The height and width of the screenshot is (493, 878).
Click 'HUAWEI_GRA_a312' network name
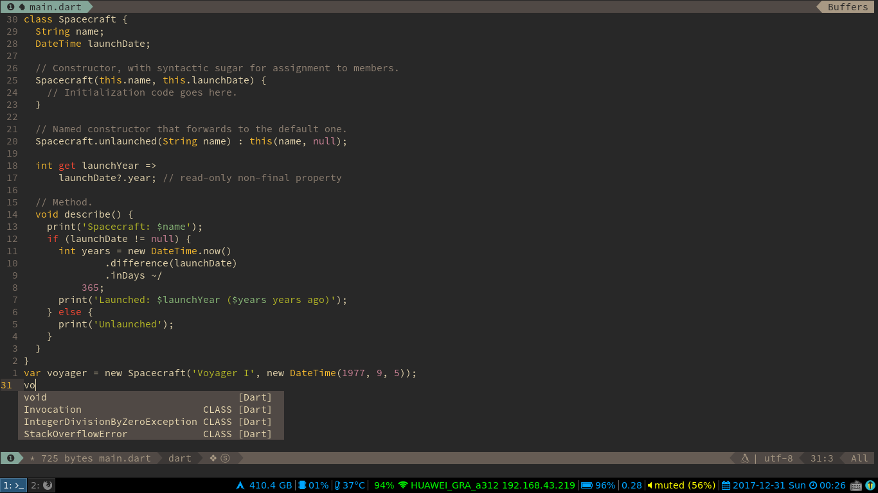[454, 485]
